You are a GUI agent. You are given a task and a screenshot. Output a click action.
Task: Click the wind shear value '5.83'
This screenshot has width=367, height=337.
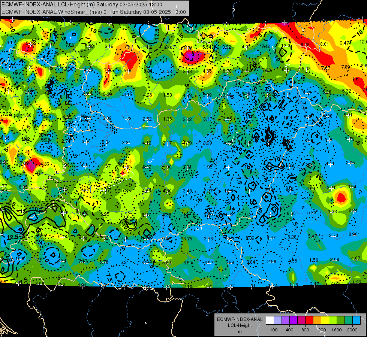click(x=312, y=212)
